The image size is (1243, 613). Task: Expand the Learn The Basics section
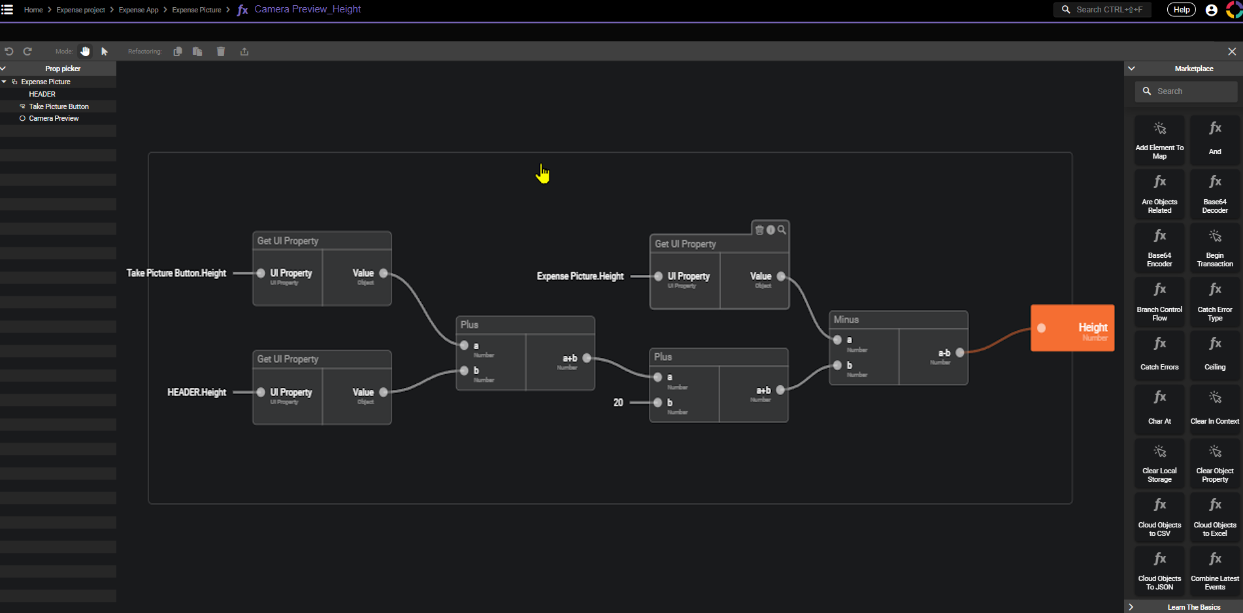point(1131,607)
